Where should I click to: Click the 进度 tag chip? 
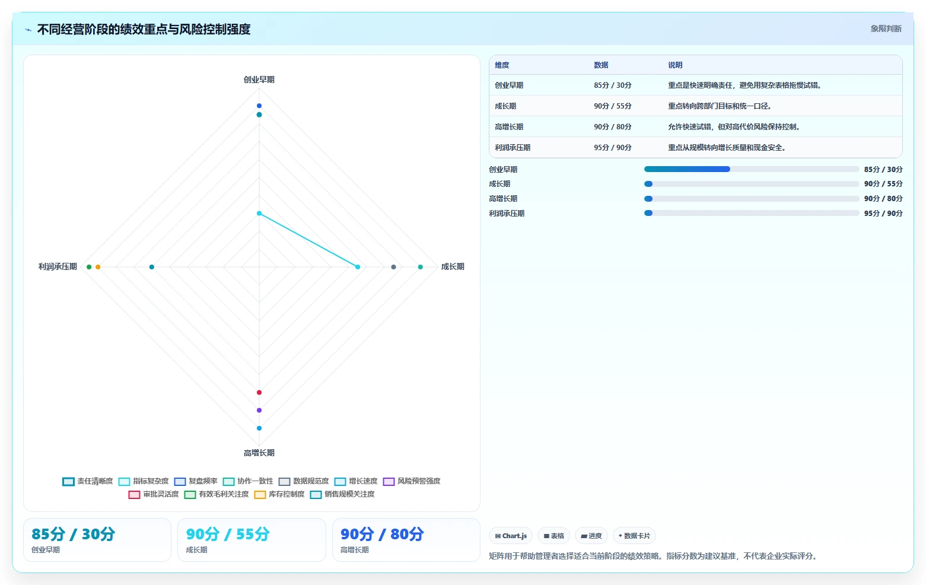591,536
